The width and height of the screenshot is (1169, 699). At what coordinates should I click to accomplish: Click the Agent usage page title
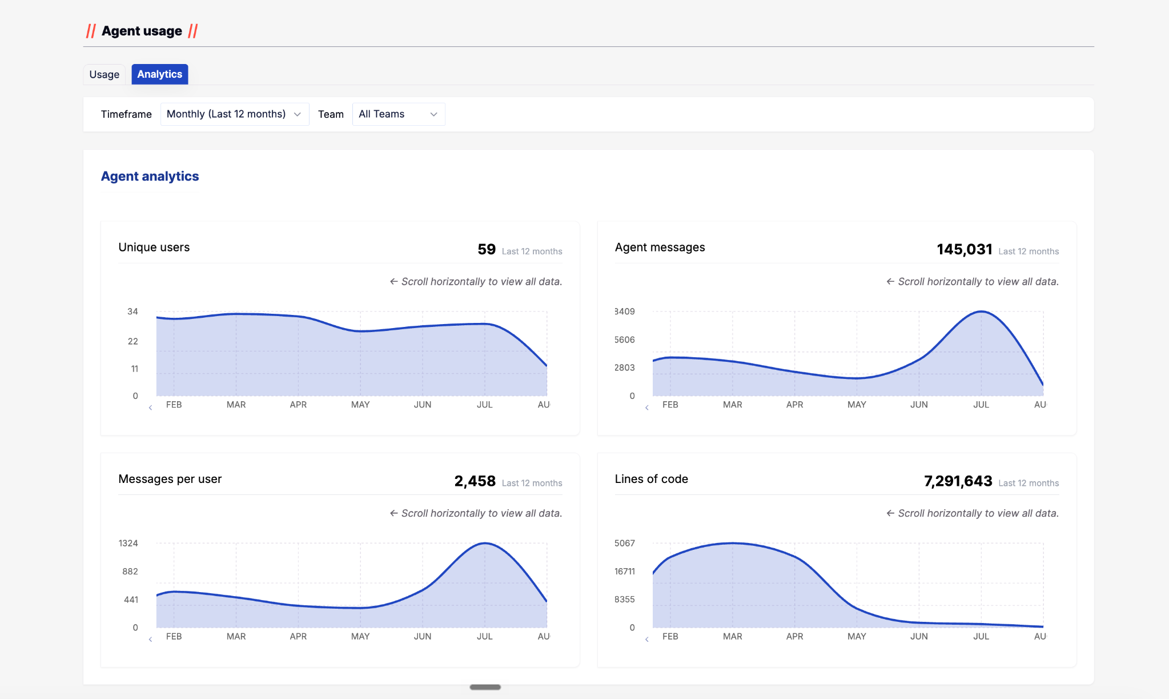pyautogui.click(x=142, y=31)
